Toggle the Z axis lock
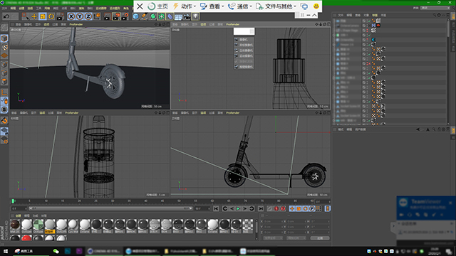 pyautogui.click(x=88, y=16)
